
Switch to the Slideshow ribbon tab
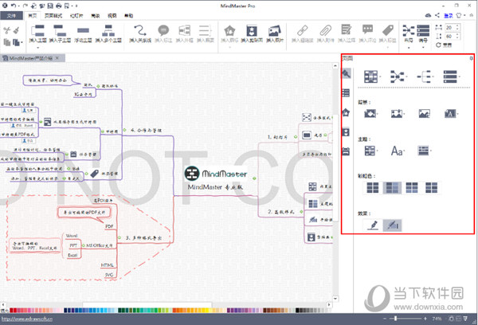76,16
